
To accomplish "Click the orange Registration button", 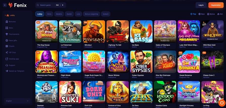I will click(216, 5).
